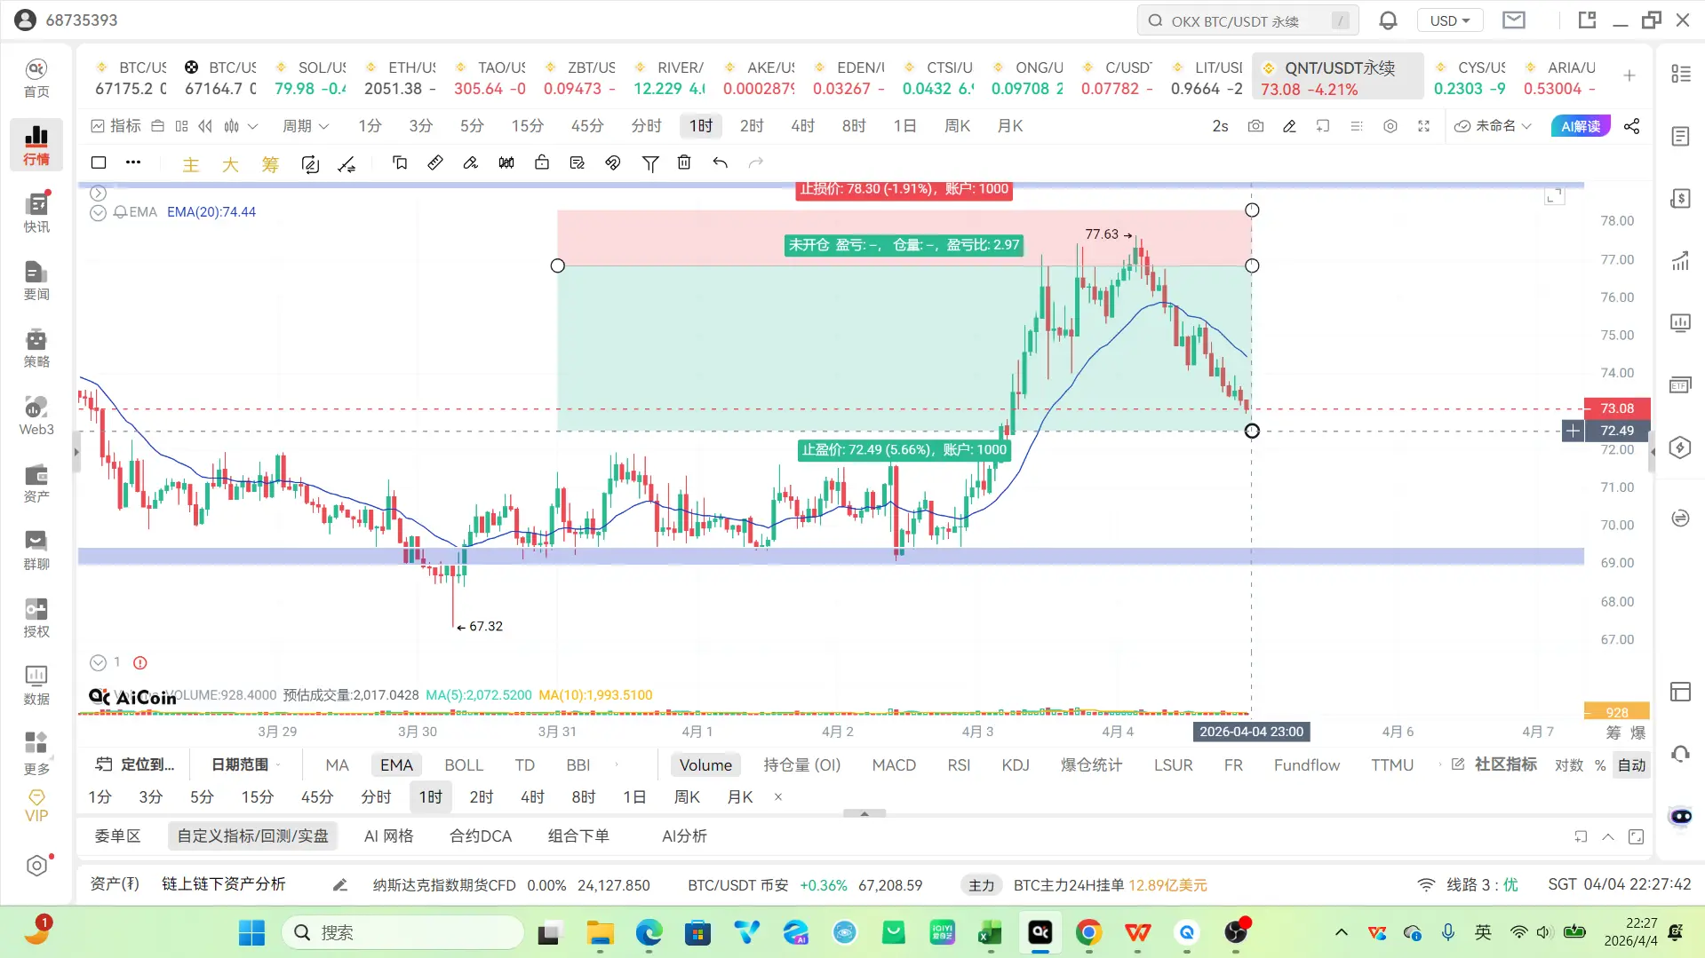
Task: Select the 1日 daily timeframe in top bar
Action: (904, 126)
